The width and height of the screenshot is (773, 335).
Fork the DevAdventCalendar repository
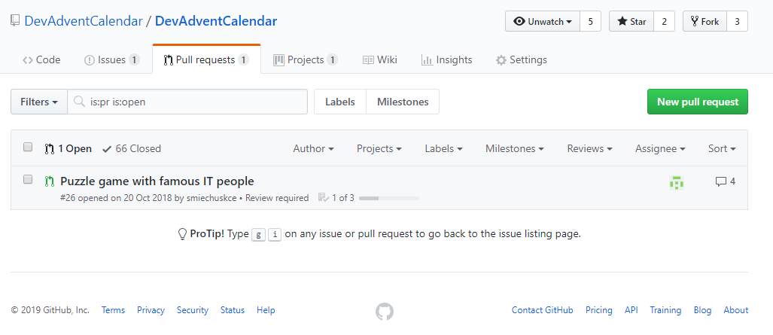(x=705, y=21)
